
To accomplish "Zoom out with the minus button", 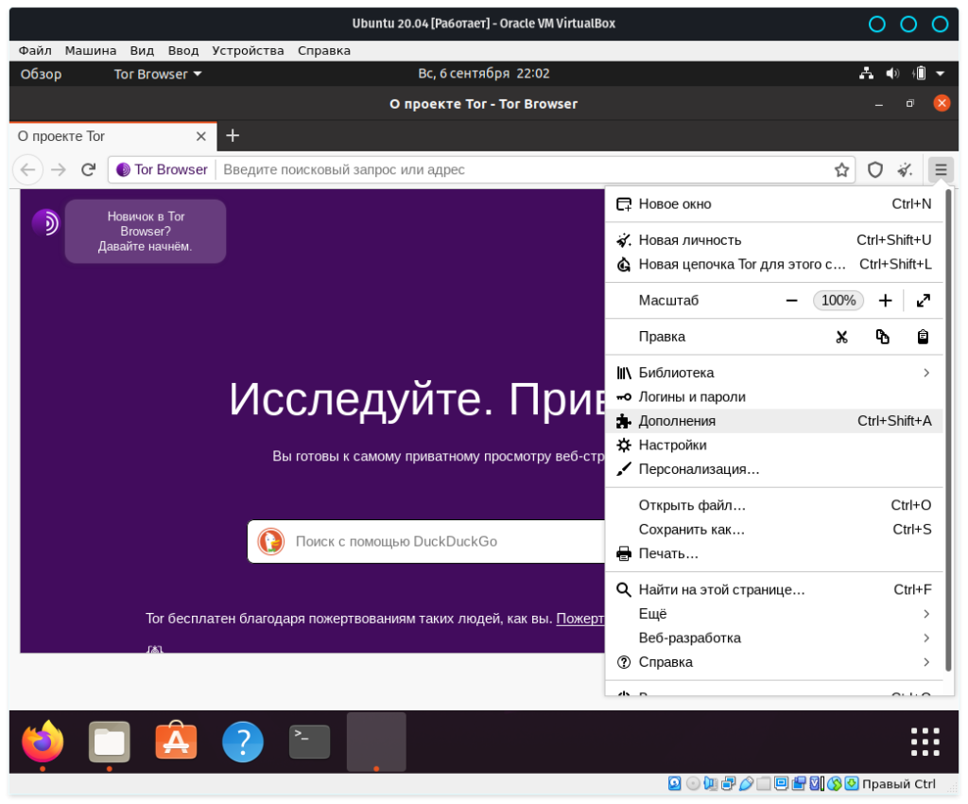I will coord(791,301).
